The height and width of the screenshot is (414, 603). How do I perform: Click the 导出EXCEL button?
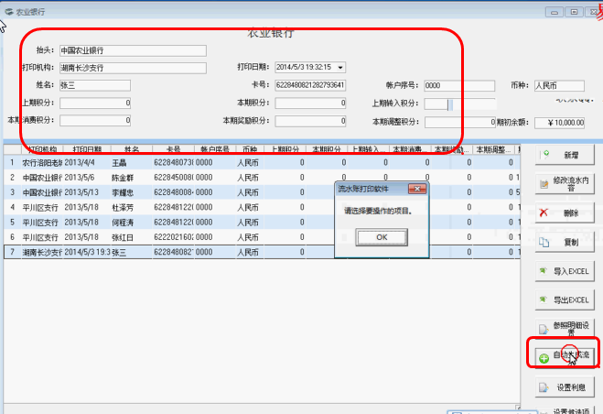click(x=565, y=300)
